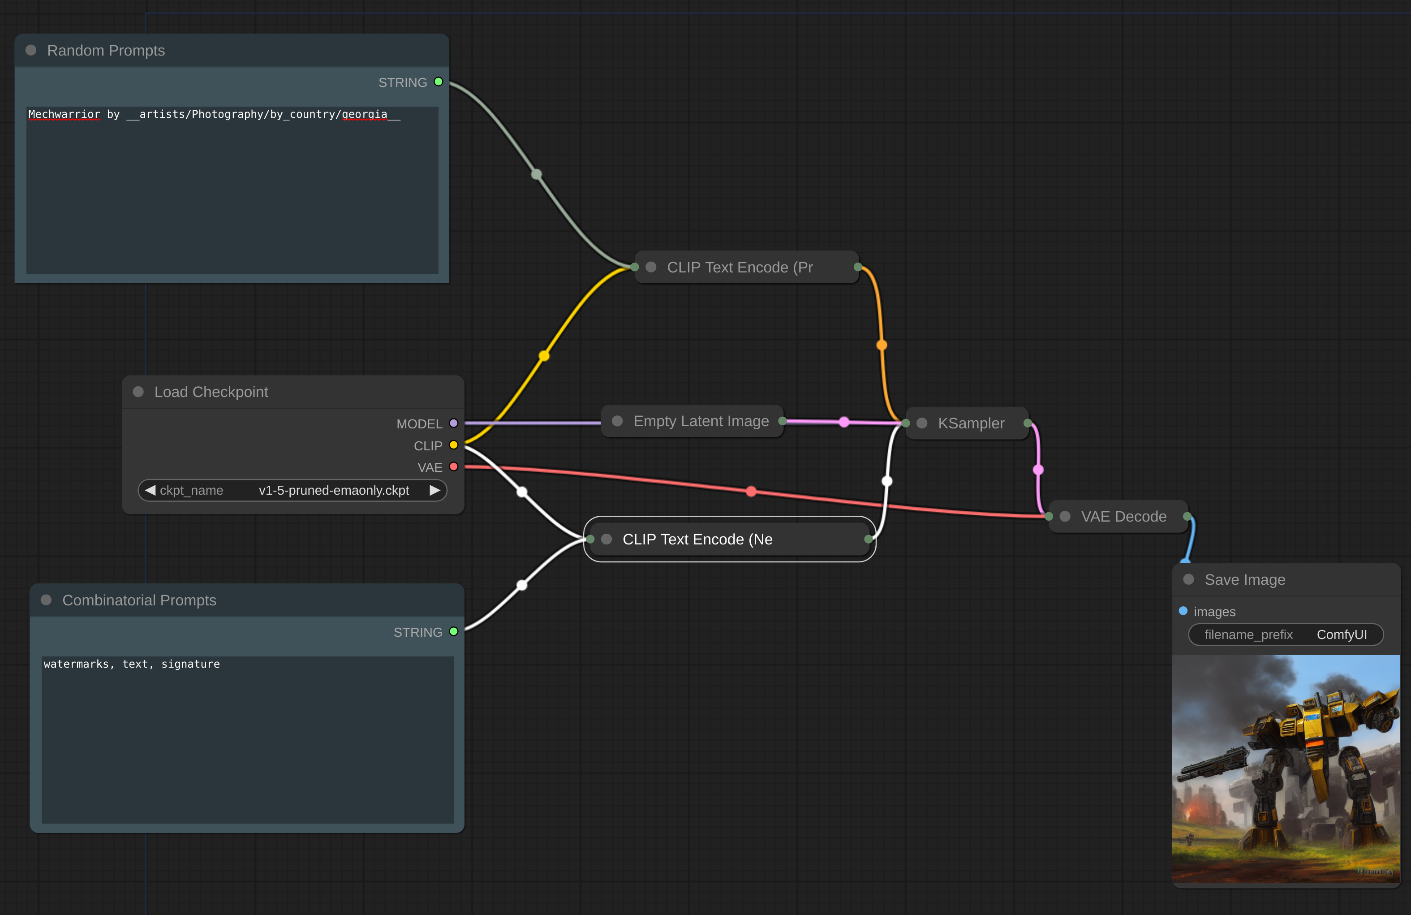Click the filename_prefix ComfyUI field

1285,634
